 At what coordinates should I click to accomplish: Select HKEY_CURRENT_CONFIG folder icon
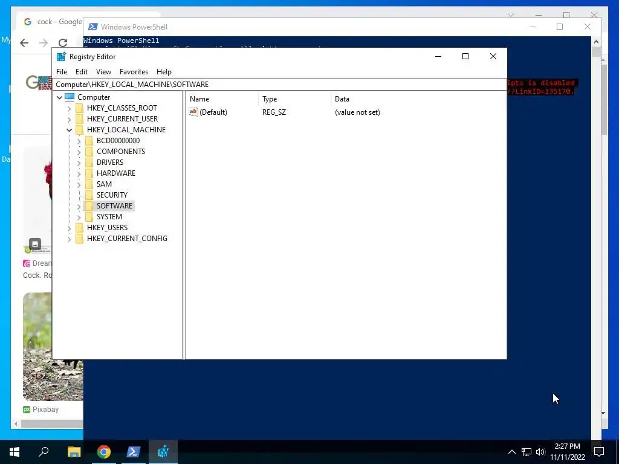79,238
